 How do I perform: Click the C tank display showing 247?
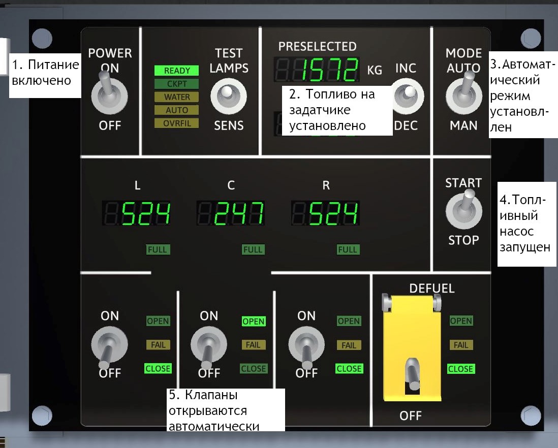coord(231,213)
